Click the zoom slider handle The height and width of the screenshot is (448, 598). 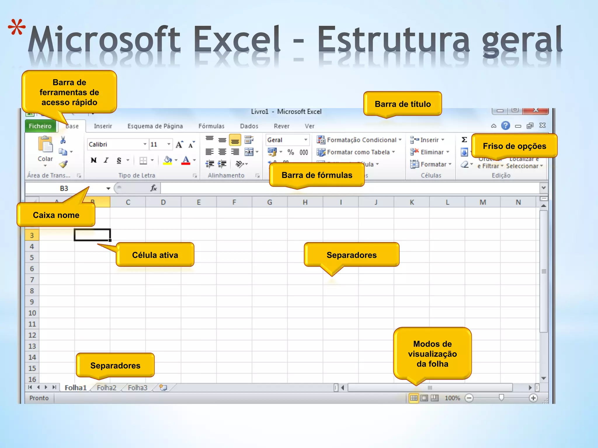501,398
